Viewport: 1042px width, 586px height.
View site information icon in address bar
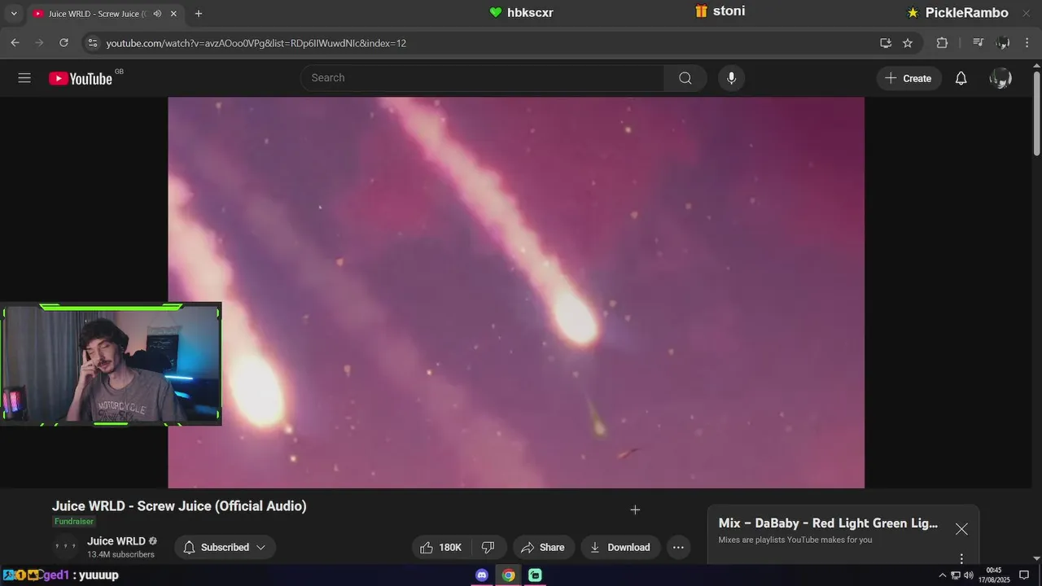92,43
